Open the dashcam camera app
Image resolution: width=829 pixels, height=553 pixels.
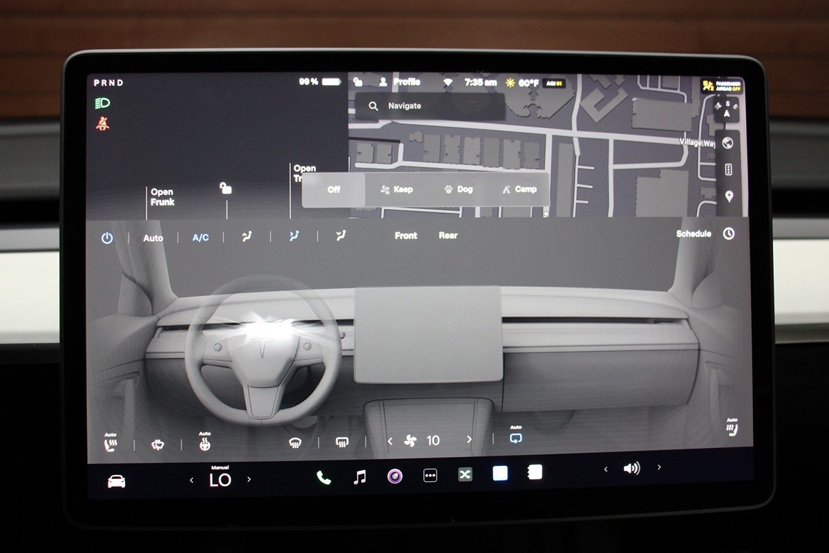394,476
